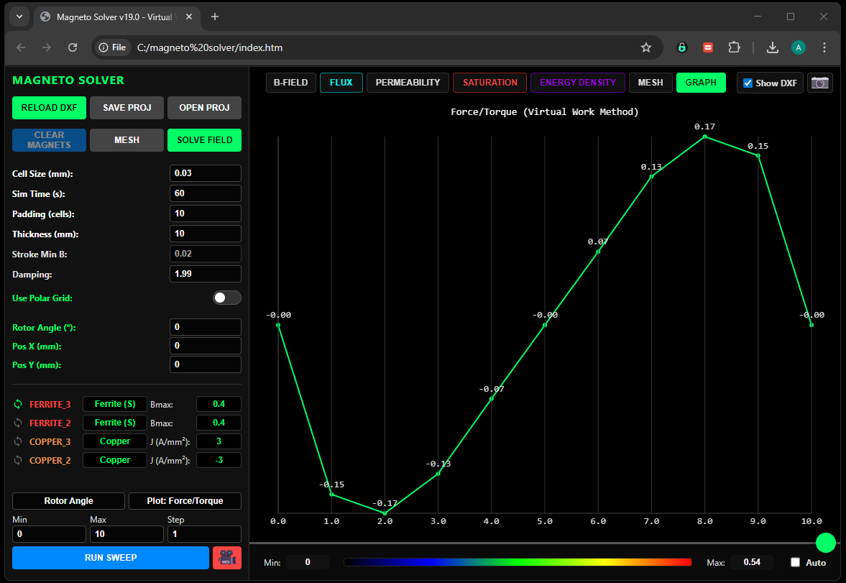The width and height of the screenshot is (846, 583).
Task: Open the Plot: Force/Torque dropdown
Action: point(185,501)
